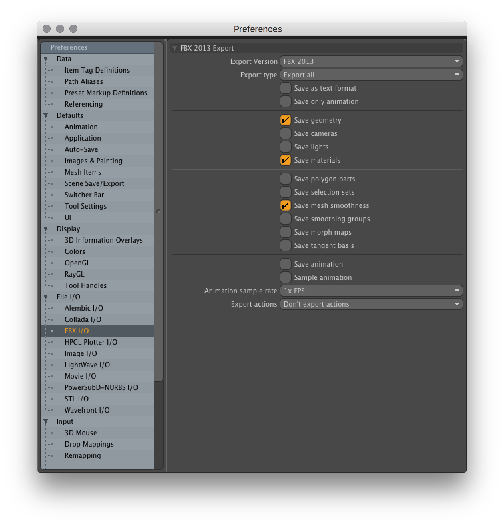Collapse the Display tree section

[x=46, y=229]
